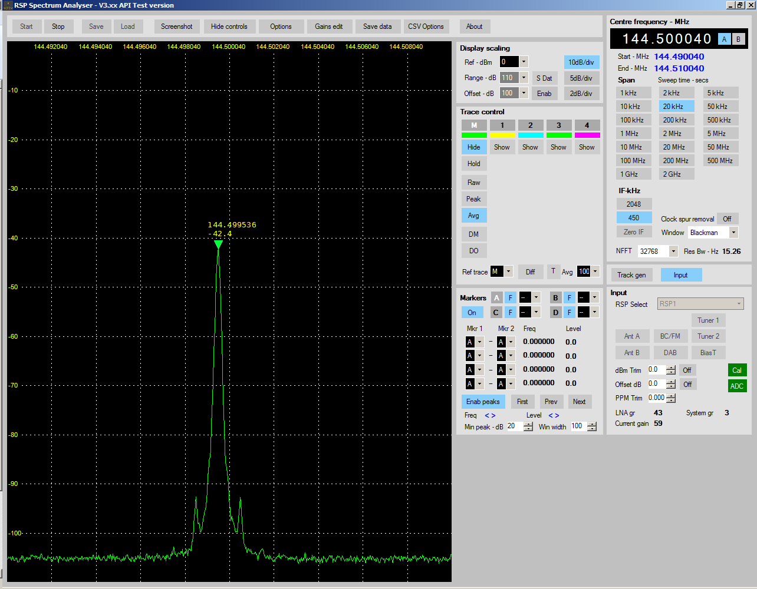Toggle the markers On button
The height and width of the screenshot is (589, 757).
pyautogui.click(x=472, y=313)
